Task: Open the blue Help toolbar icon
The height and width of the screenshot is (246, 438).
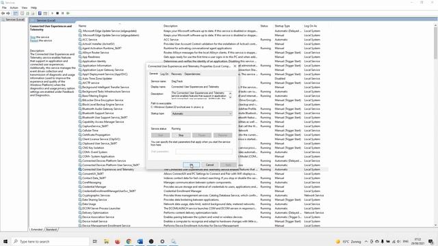Action: tap(40, 14)
